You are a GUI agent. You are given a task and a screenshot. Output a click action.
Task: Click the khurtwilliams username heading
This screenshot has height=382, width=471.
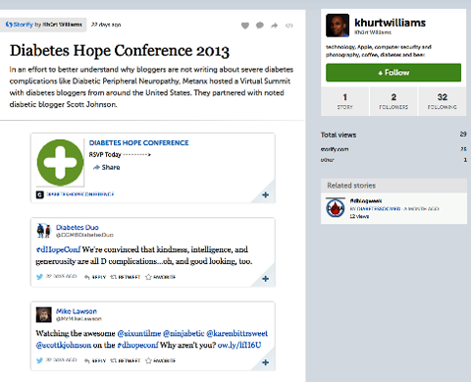[390, 23]
